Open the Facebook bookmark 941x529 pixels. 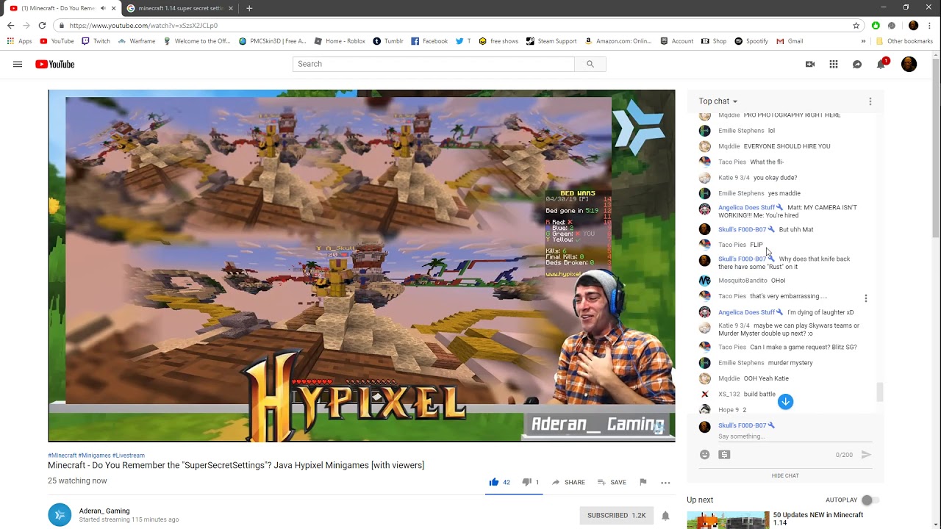tap(429, 41)
